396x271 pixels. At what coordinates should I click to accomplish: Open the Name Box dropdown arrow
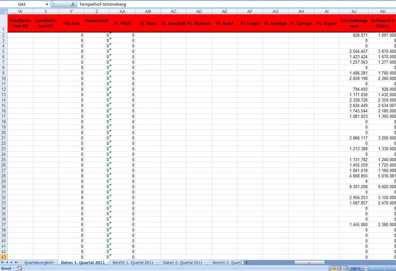pyautogui.click(x=47, y=4)
